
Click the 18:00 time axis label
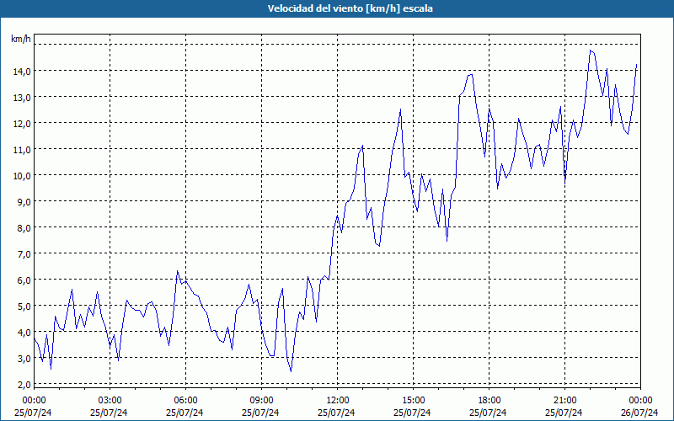click(x=489, y=401)
